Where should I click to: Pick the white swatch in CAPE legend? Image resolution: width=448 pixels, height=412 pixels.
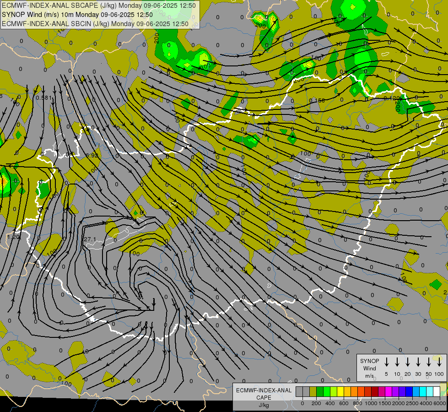point(437,391)
